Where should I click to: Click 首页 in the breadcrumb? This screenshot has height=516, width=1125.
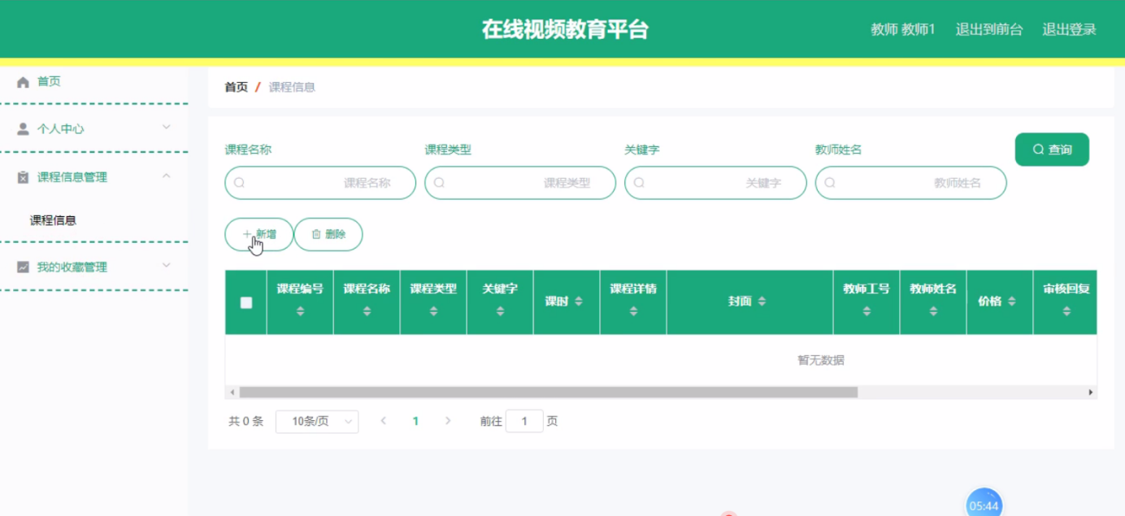(x=237, y=87)
